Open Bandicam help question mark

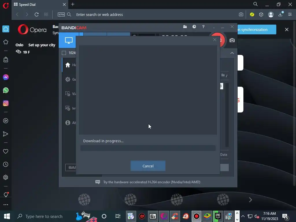tap(203, 27)
